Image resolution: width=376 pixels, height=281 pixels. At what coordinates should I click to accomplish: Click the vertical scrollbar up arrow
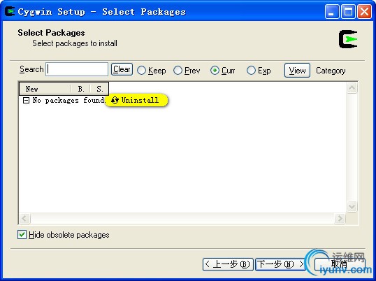pyautogui.click(x=352, y=88)
